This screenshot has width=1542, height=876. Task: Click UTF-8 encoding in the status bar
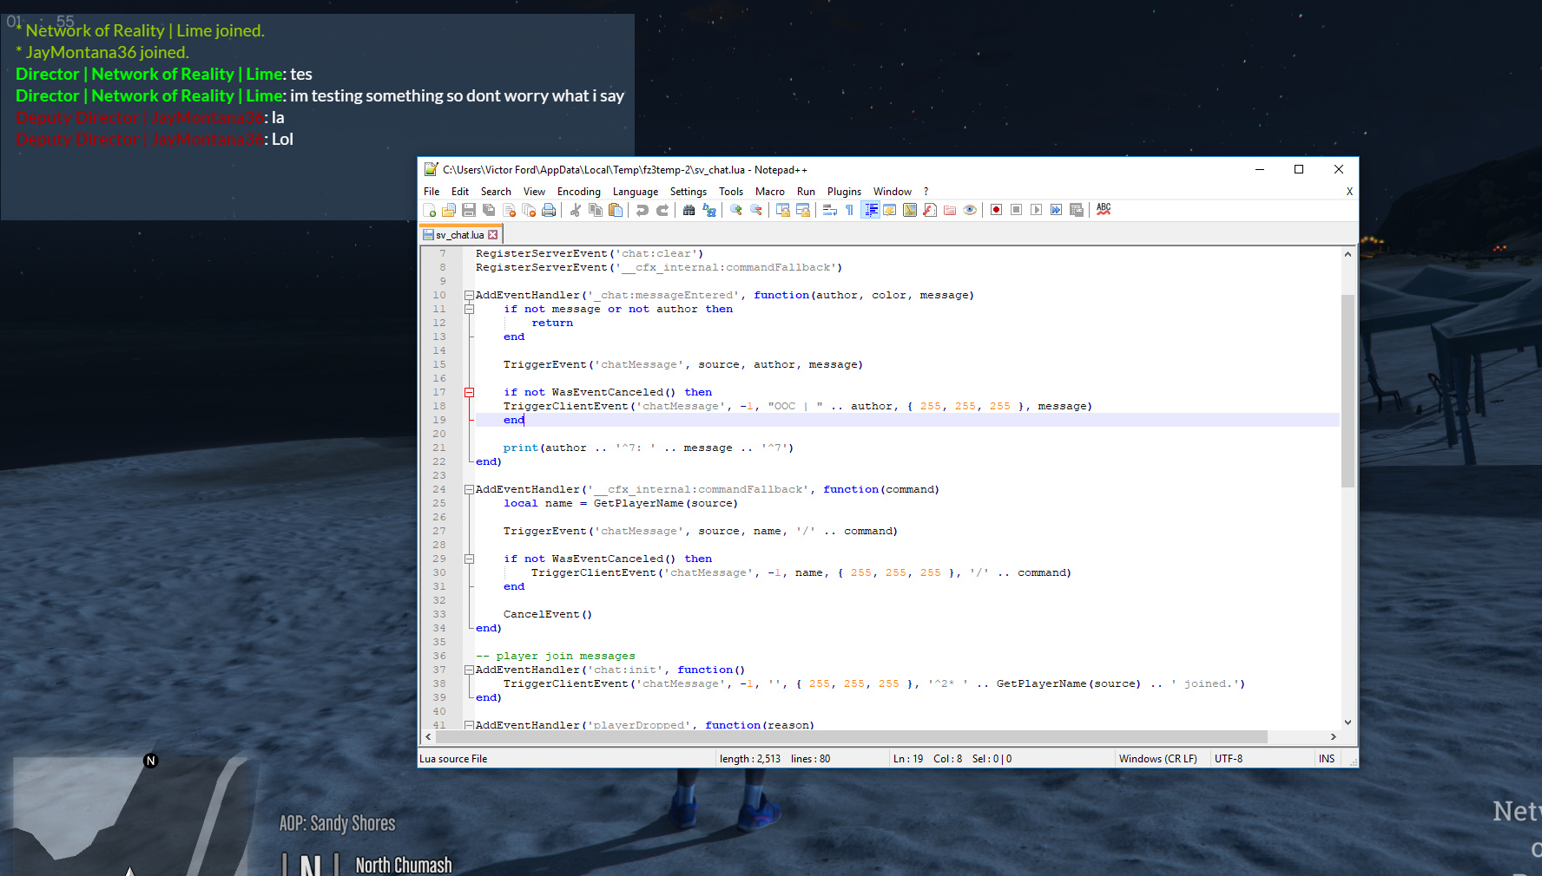(1227, 758)
